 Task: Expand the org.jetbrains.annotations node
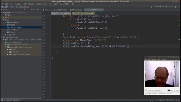click(x=8, y=54)
